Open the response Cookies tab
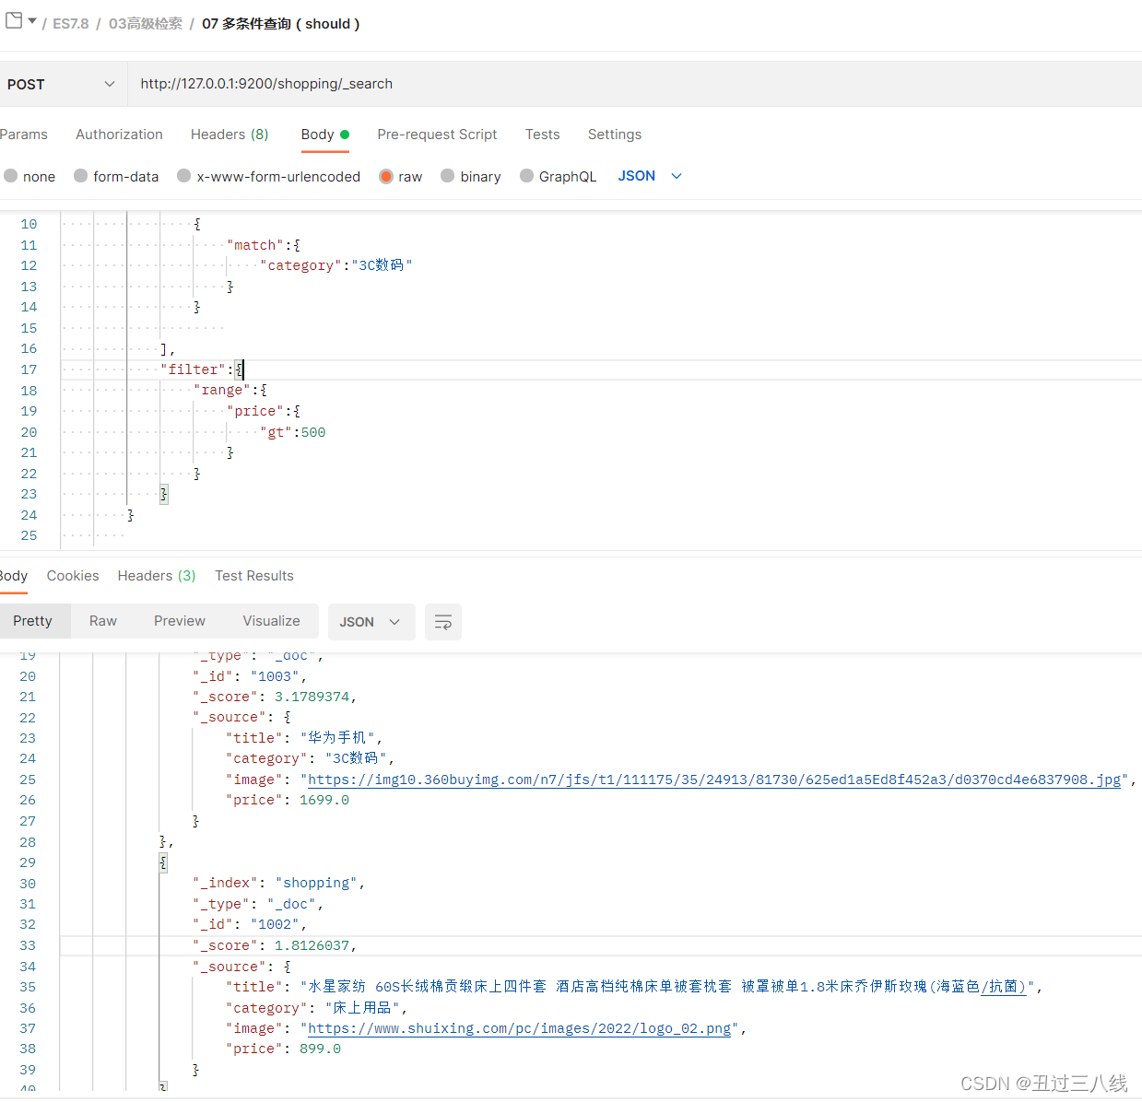Screen dimensions: 1142x1102 pyautogui.click(x=73, y=576)
